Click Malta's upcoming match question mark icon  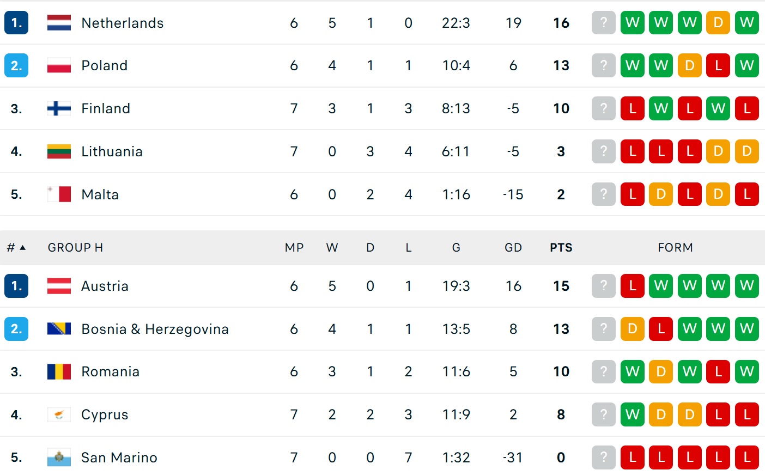[x=603, y=194]
